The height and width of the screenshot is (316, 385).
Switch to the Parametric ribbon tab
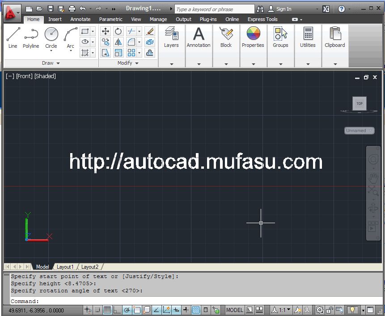pos(111,19)
